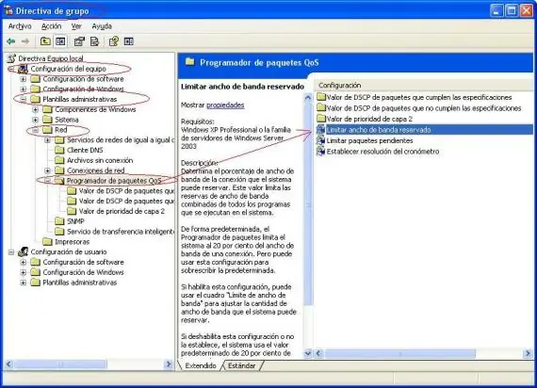This screenshot has height=388, width=537.
Task: Click the Impresoras folder icon
Action: click(48, 241)
